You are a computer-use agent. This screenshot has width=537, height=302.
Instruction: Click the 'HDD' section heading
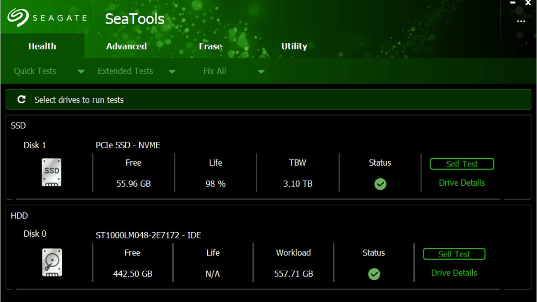(19, 216)
